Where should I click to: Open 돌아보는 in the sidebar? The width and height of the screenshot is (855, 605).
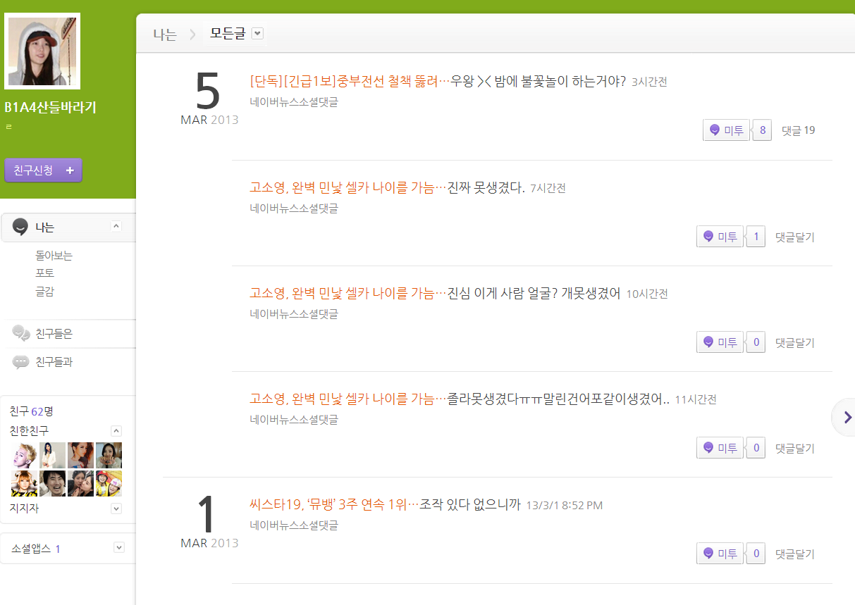point(54,255)
